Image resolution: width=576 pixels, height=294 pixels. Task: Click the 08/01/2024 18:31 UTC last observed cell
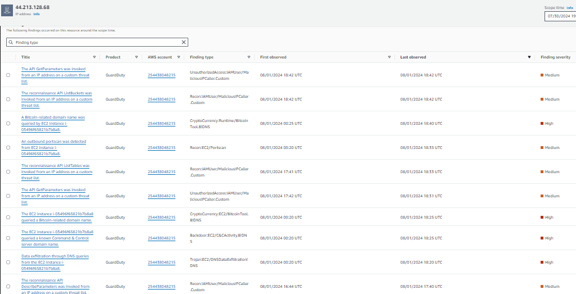[x=421, y=196]
